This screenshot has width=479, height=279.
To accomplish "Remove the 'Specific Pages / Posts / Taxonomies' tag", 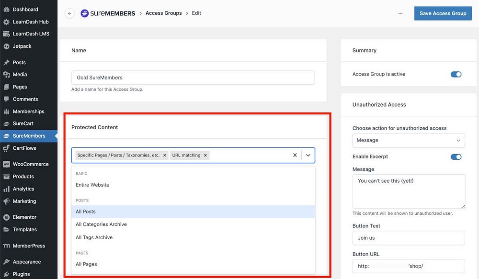I will [165, 156].
